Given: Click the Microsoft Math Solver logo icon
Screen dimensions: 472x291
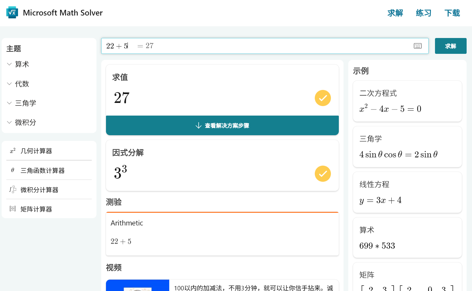Looking at the screenshot, I should 12,13.
